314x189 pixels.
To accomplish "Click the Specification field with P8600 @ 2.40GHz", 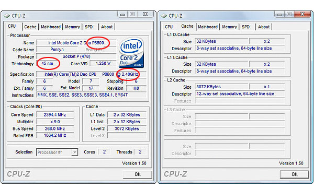I will [x=91, y=74].
